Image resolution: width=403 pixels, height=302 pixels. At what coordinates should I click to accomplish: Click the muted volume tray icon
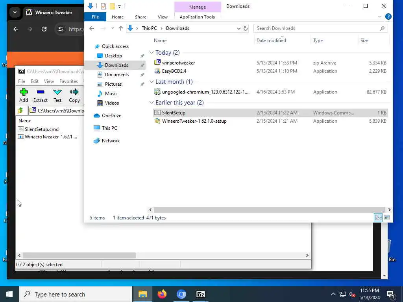pos(352,294)
